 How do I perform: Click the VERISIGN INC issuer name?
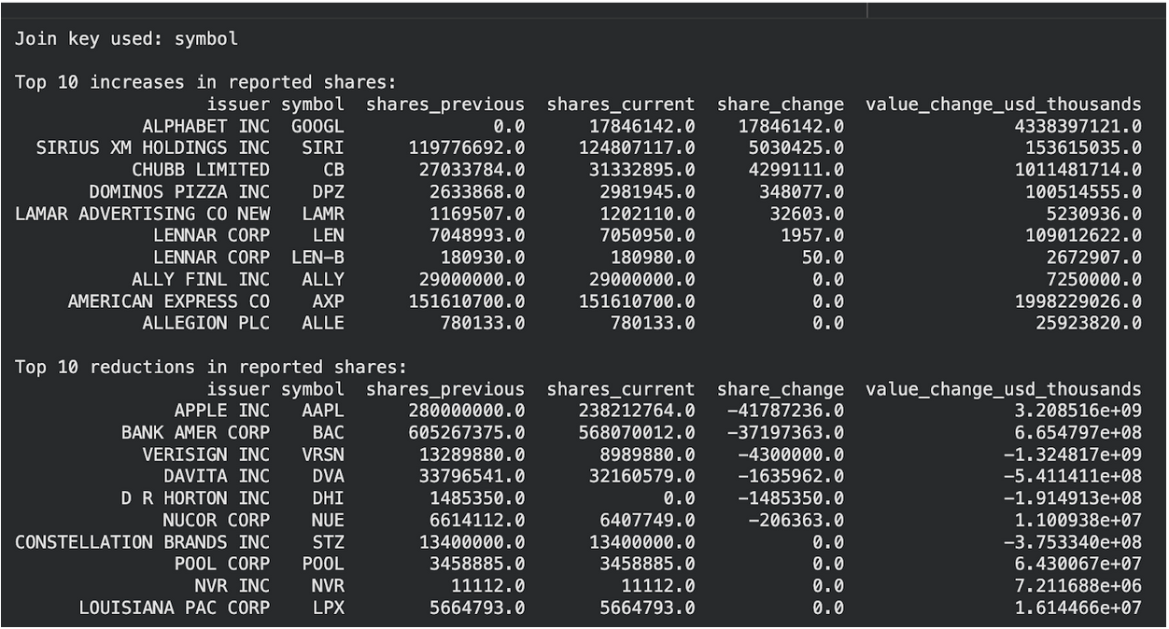(x=205, y=454)
